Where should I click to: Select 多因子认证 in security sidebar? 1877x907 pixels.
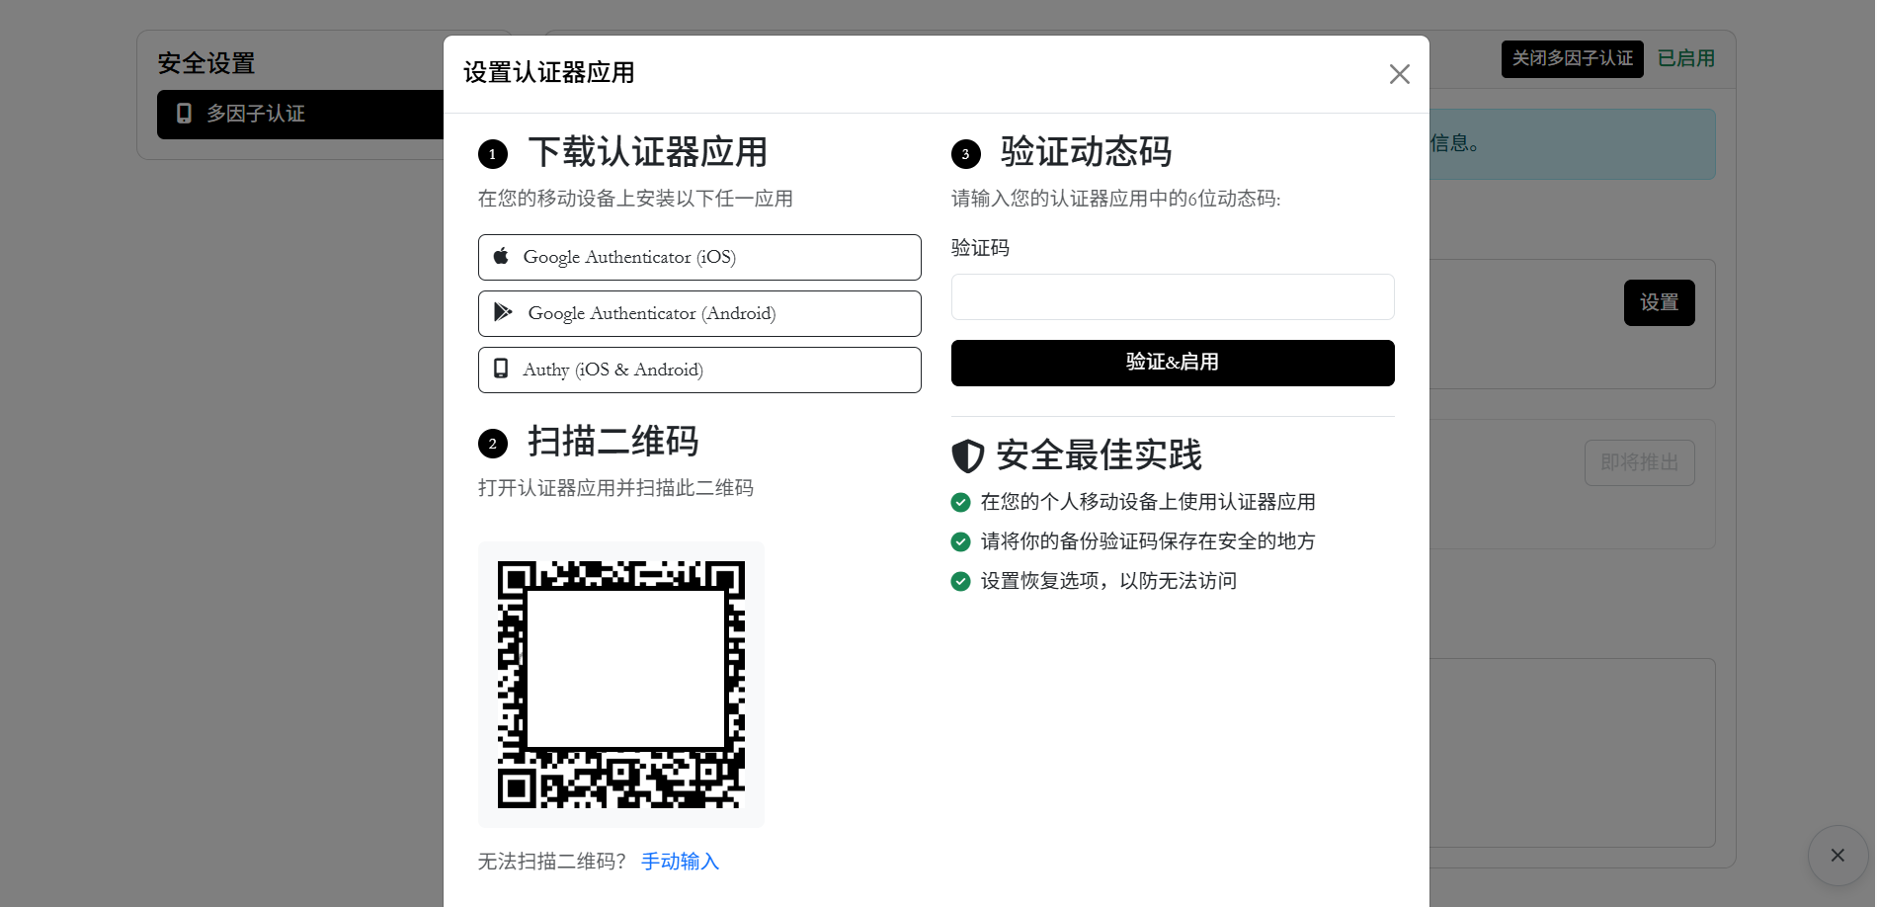tap(300, 115)
